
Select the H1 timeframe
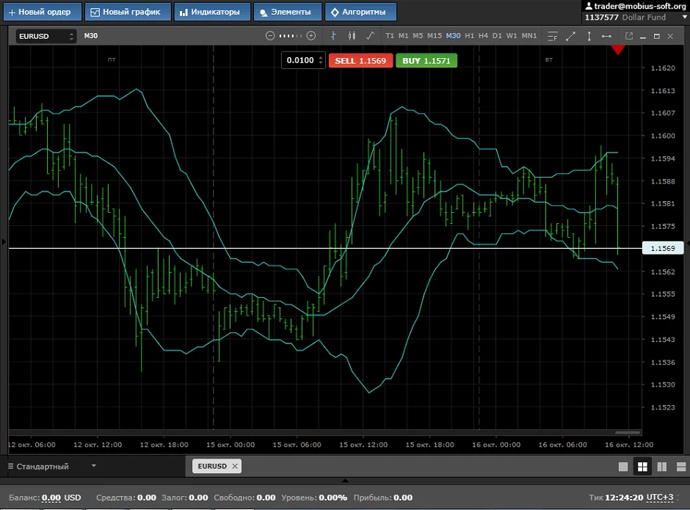(x=470, y=36)
